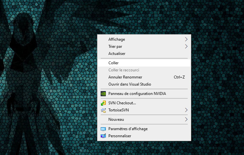Click empty desktop wallpaper to dismiss menu
The height and width of the screenshot is (155, 244).
pyautogui.click(x=49, y=129)
